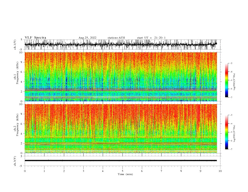
Task: Click the time axis tick label '6'
Action: point(142,171)
